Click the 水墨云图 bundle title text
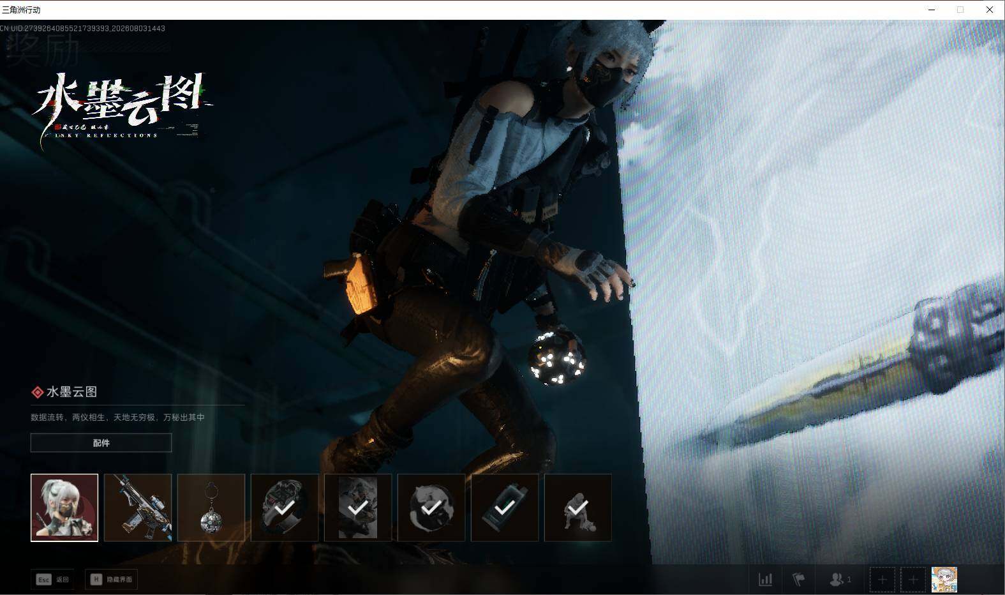The width and height of the screenshot is (1005, 595). pos(72,392)
